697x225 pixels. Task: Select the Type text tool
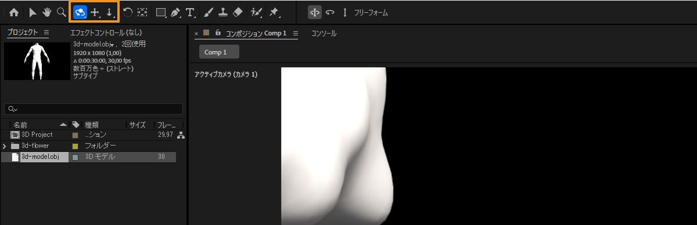tap(190, 12)
